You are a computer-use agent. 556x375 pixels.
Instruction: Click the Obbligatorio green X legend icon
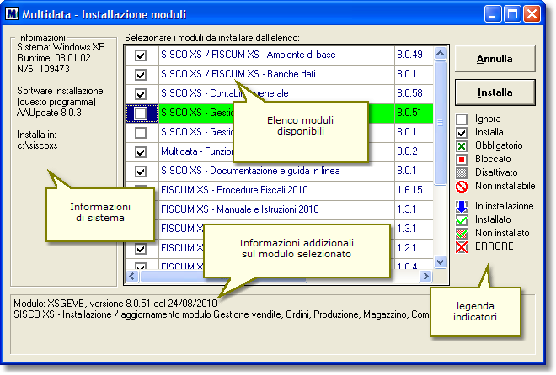point(462,146)
